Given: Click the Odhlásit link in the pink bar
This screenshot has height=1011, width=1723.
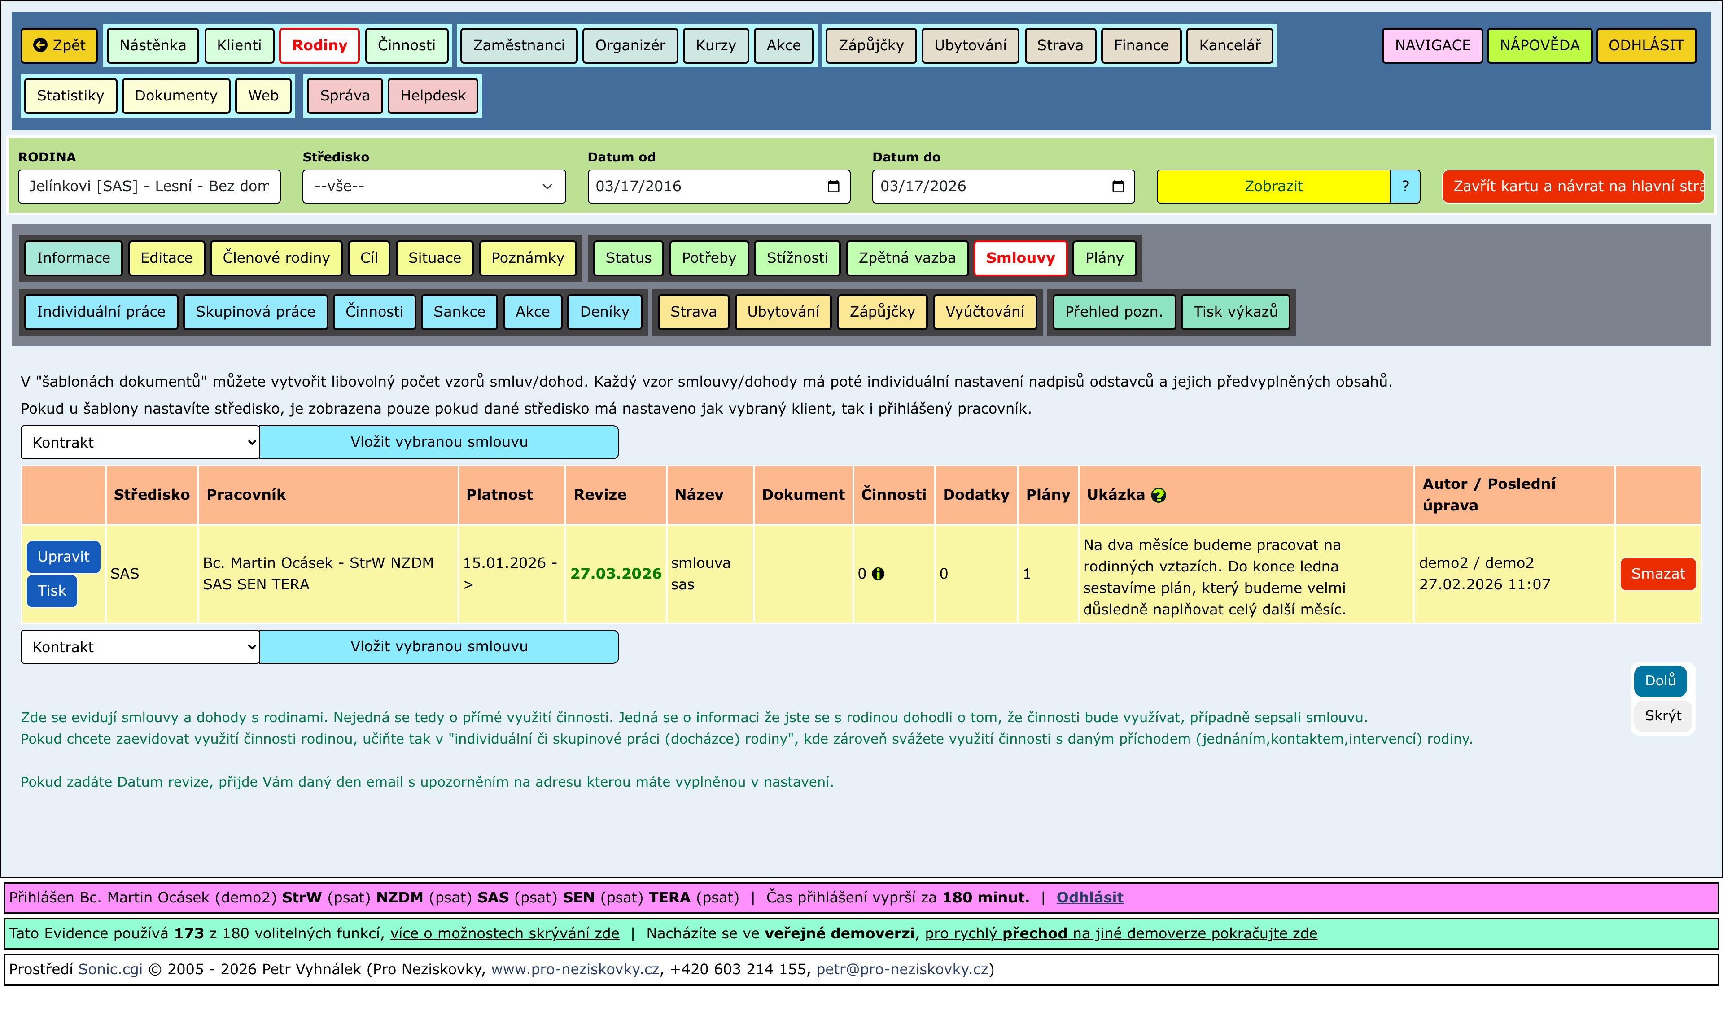Looking at the screenshot, I should (x=1089, y=898).
